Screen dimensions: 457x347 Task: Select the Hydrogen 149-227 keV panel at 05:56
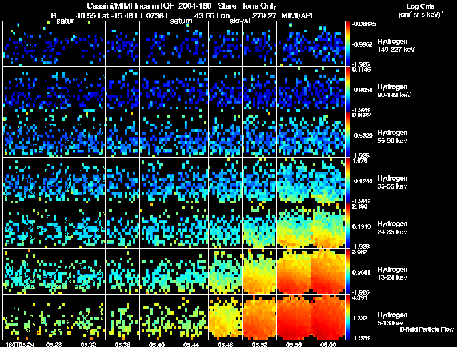[x=294, y=44]
